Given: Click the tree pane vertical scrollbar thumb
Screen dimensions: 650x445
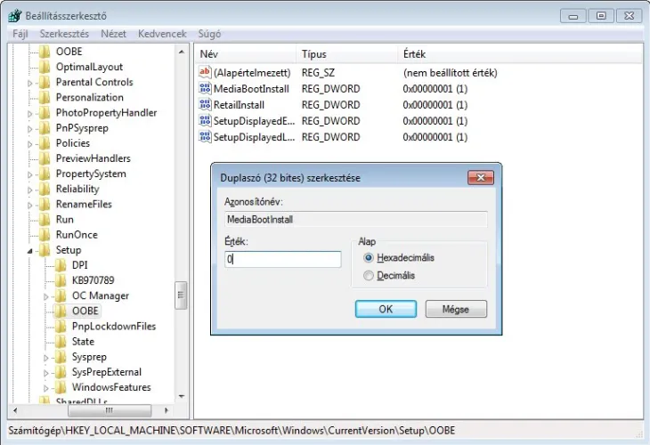Looking at the screenshot, I should coord(181,295).
